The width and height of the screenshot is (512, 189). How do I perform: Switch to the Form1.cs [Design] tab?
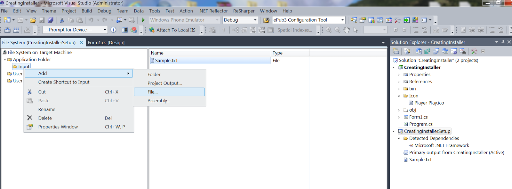pos(106,42)
